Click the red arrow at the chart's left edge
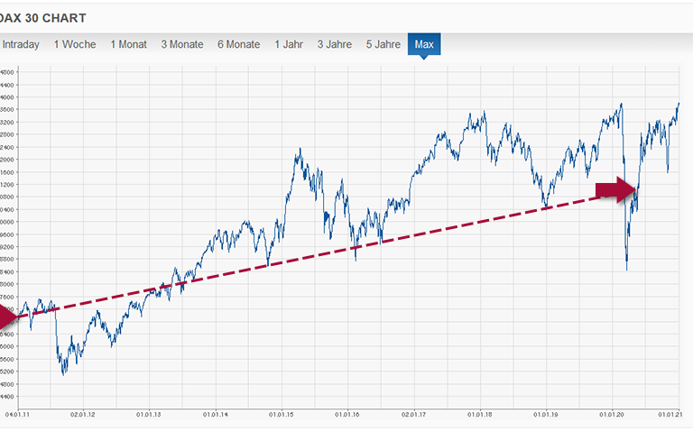 (x=7, y=316)
